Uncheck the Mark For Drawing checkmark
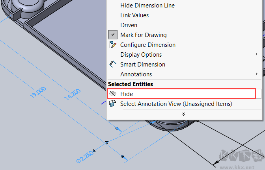 [x=113, y=35]
